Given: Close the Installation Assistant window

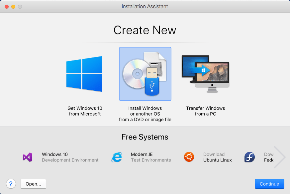Looking at the screenshot, I should point(6,6).
